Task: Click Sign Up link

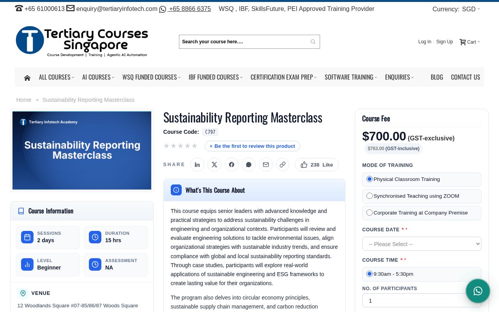Action: pos(444,42)
